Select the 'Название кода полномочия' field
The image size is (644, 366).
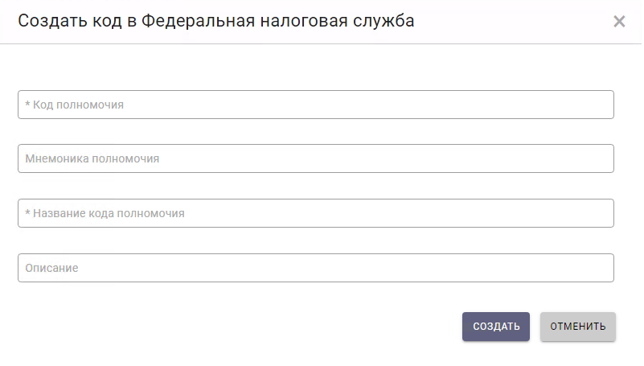pos(315,213)
